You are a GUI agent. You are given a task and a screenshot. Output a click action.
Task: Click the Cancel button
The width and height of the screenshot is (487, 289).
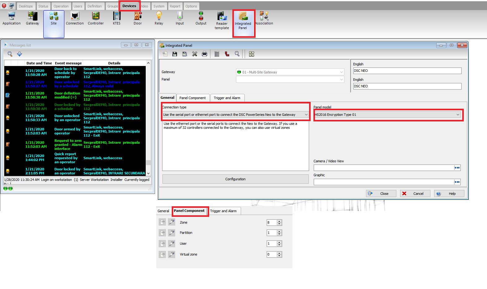(415, 194)
